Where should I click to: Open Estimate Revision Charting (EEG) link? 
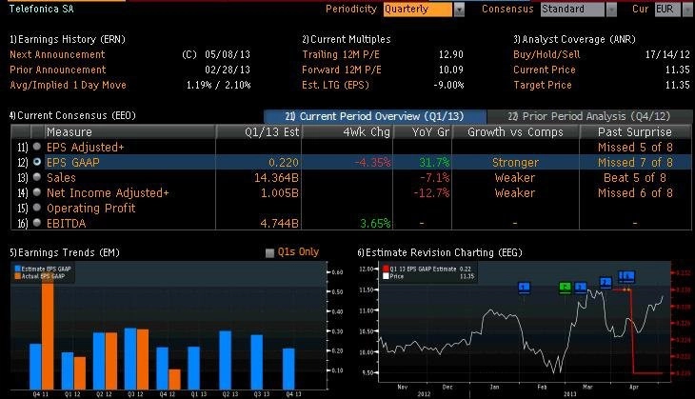click(440, 252)
